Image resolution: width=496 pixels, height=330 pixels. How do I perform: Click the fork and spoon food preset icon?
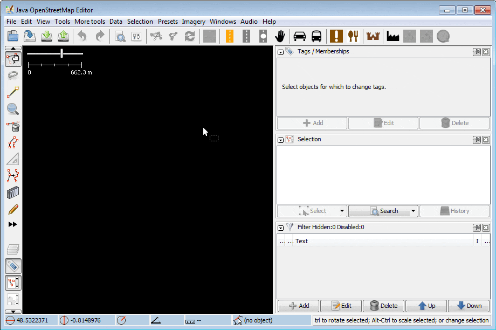[x=353, y=36]
